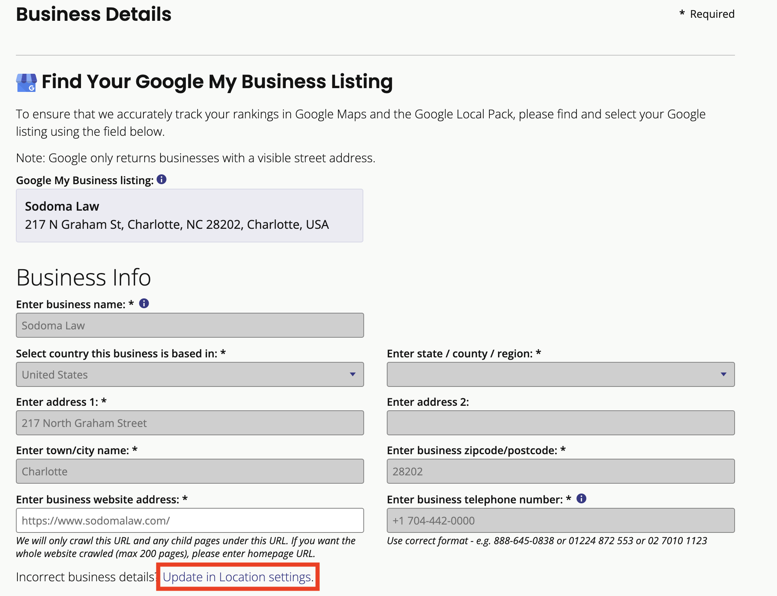This screenshot has height=596, width=777.
Task: Open Location settings via the highlighted link
Action: coord(237,577)
